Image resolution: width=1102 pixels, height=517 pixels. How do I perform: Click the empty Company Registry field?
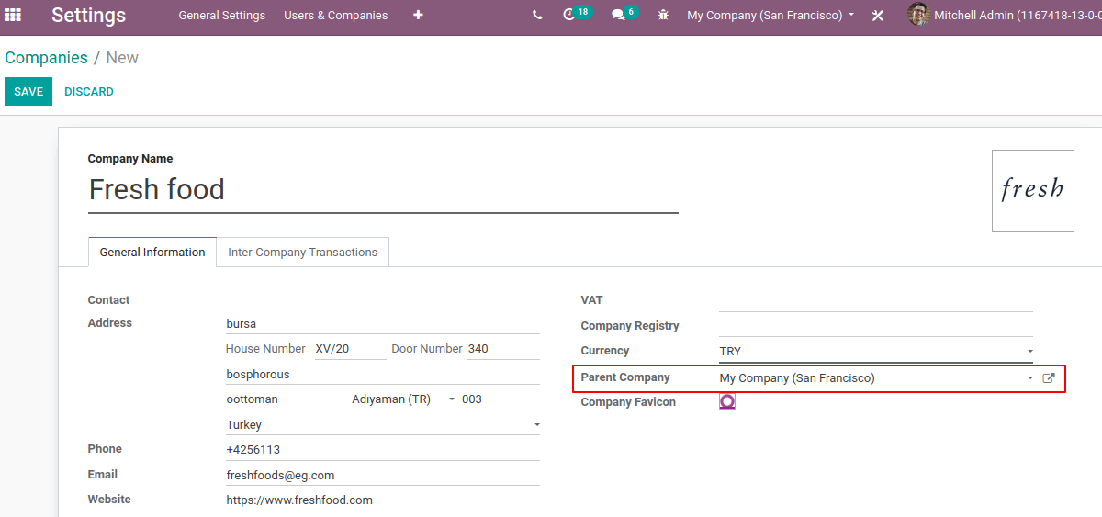[876, 326]
